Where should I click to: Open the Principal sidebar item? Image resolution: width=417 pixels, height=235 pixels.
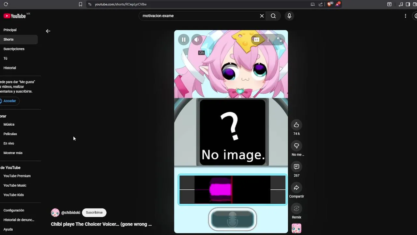(x=19, y=30)
